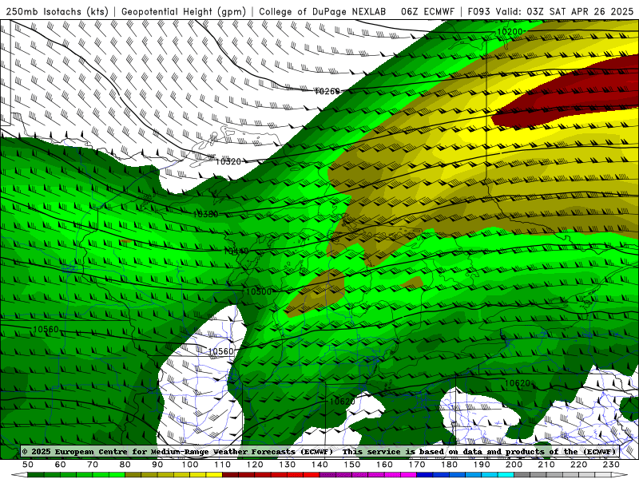Select the 200 legend value
Image resolution: width=639 pixels, height=479 pixels.
coord(514,465)
